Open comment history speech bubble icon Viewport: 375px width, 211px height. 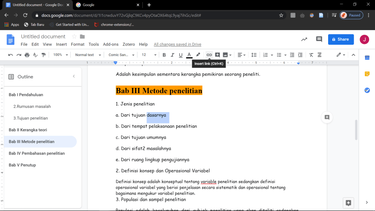[319, 39]
